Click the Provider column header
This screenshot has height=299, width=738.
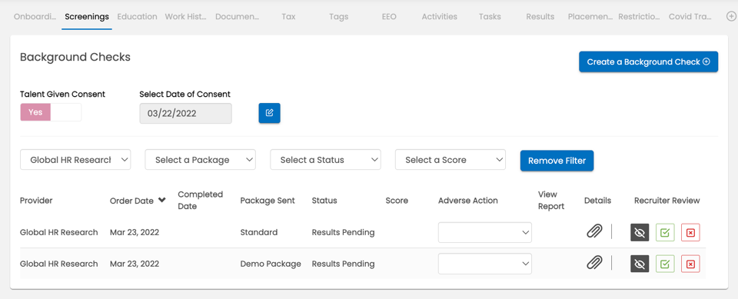36,200
